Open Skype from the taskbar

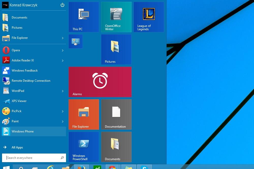pyautogui.click(x=145, y=167)
